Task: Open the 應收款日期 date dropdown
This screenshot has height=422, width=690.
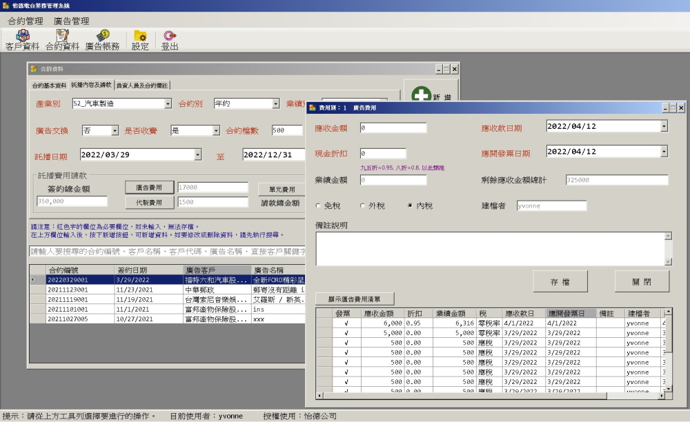Action: [664, 126]
